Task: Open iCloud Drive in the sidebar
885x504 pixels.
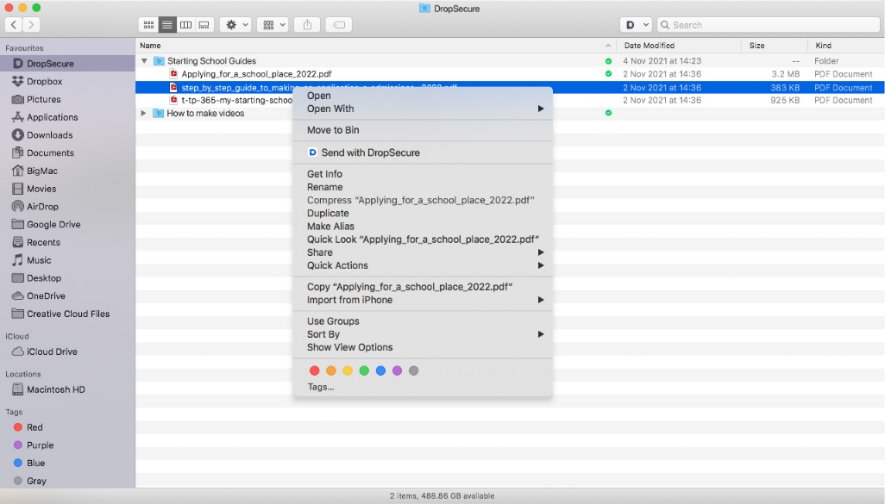Action: [67, 352]
